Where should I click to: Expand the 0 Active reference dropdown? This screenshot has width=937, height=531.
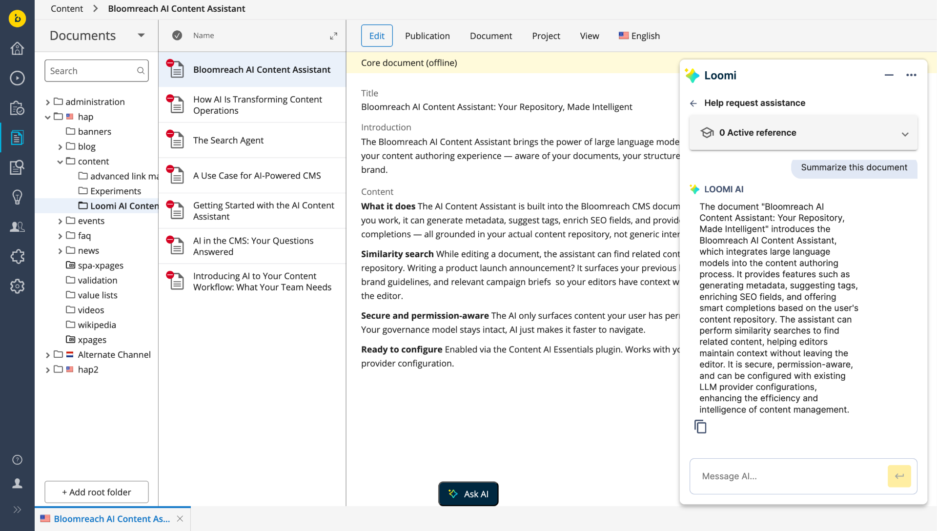tap(905, 134)
